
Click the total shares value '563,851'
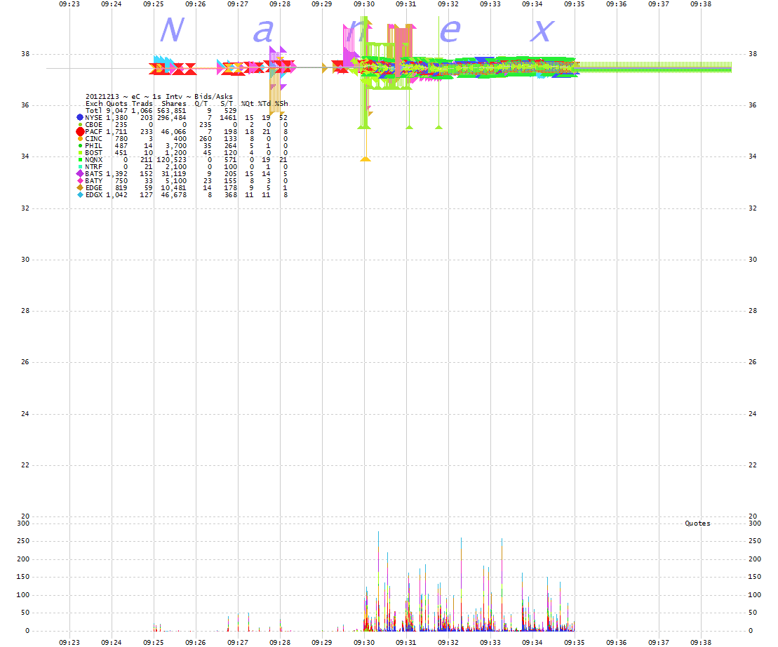172,111
